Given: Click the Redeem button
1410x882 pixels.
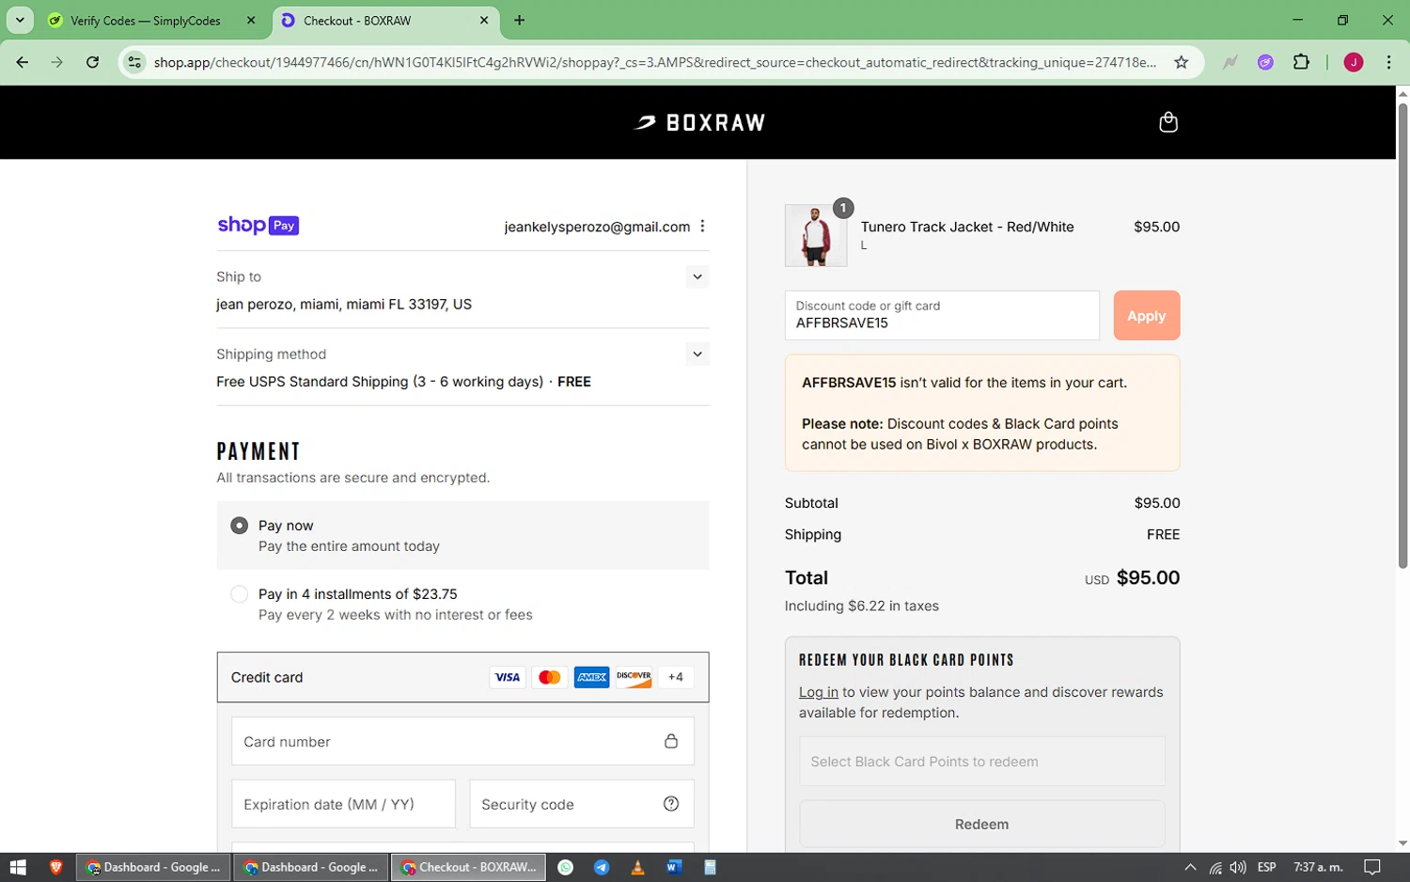Looking at the screenshot, I should pyautogui.click(x=981, y=824).
